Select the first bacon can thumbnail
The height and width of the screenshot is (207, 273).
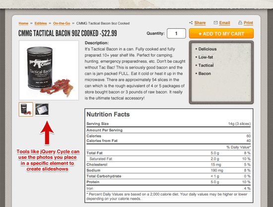pos(26,109)
